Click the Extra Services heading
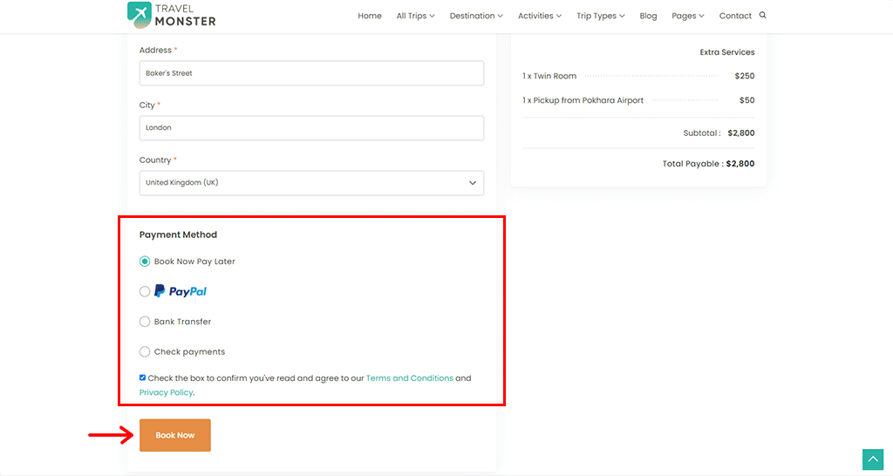Viewport: 893px width, 476px height. click(x=727, y=51)
